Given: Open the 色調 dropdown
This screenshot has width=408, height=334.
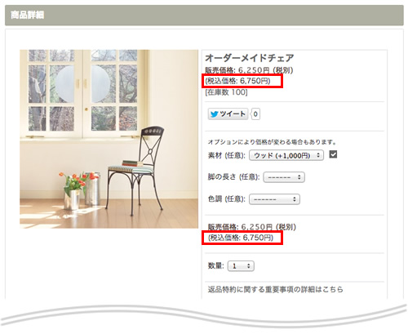Looking at the screenshot, I should click(x=274, y=199).
